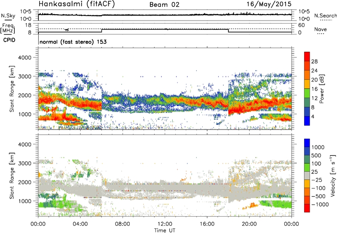
Task: Click the dotted Nave line in frequency panel
Action: point(165,29)
